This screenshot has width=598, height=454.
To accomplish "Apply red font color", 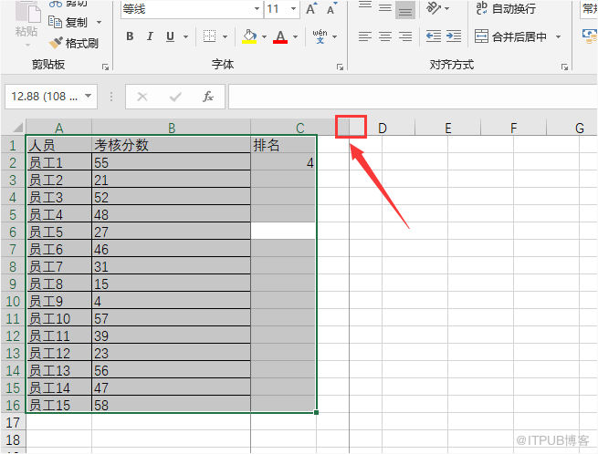I will click(280, 36).
